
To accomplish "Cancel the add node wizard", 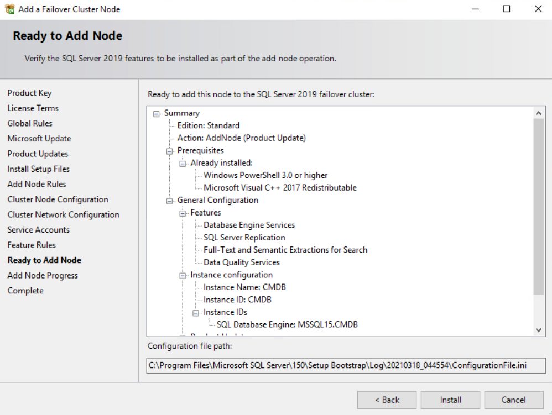I will pyautogui.click(x=514, y=400).
